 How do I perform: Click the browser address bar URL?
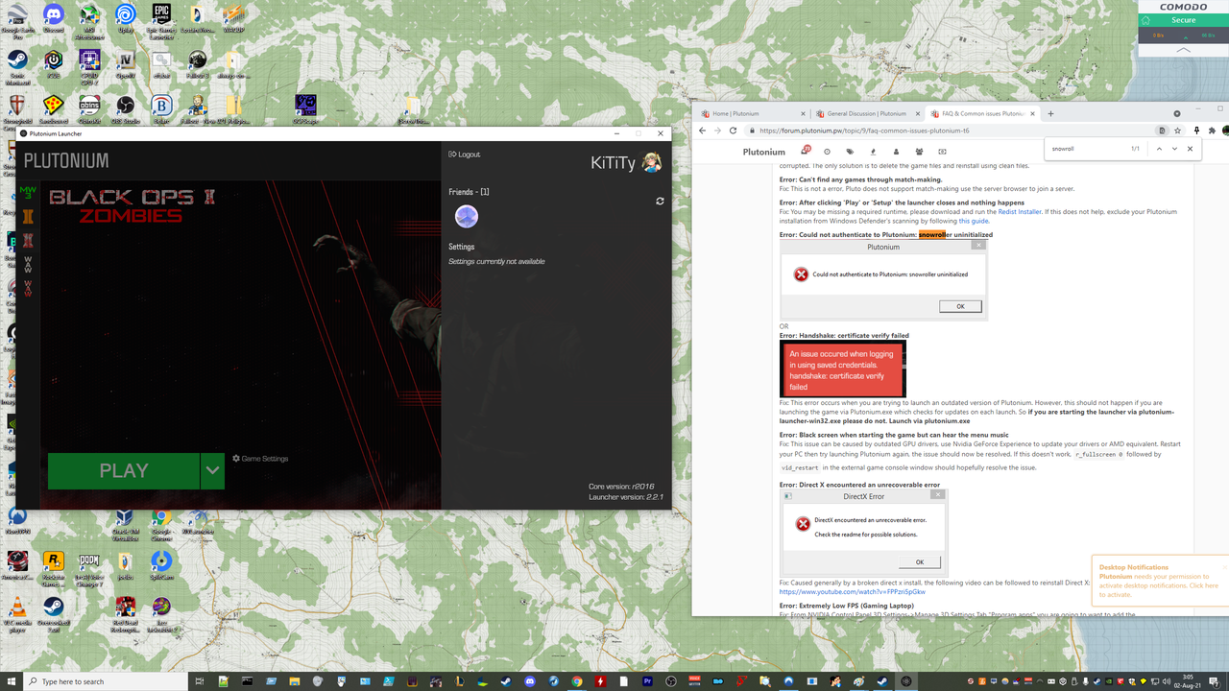pos(864,131)
